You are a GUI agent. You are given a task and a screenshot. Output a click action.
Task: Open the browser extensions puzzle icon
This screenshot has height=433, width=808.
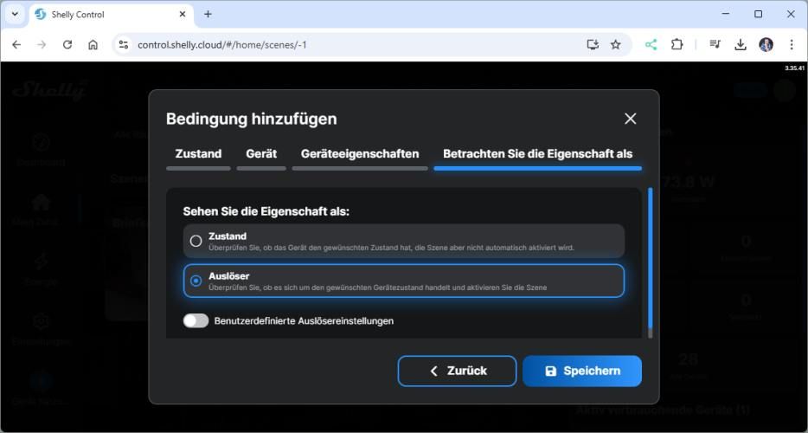(x=677, y=44)
